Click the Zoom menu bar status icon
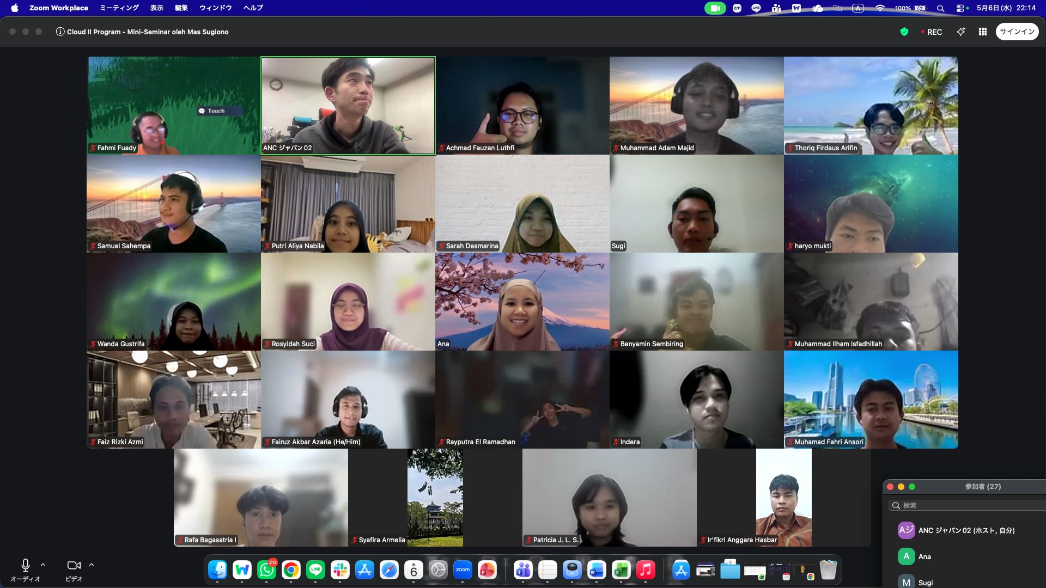The height and width of the screenshot is (588, 1046). pyautogui.click(x=737, y=8)
